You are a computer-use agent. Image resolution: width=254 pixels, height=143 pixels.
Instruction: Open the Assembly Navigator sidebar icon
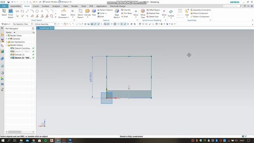2,35
